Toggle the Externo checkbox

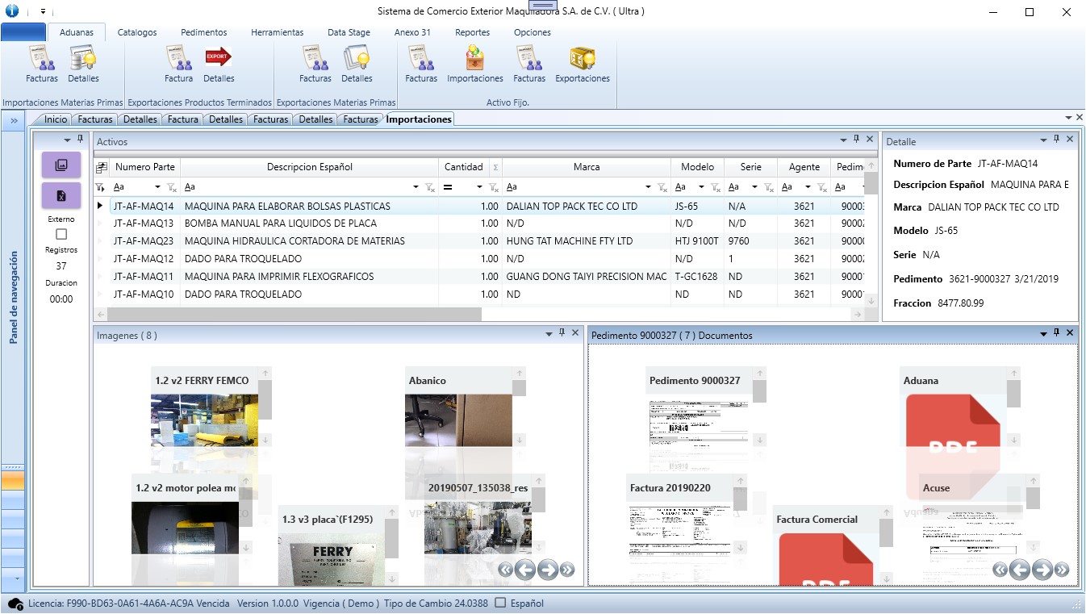pyautogui.click(x=61, y=234)
